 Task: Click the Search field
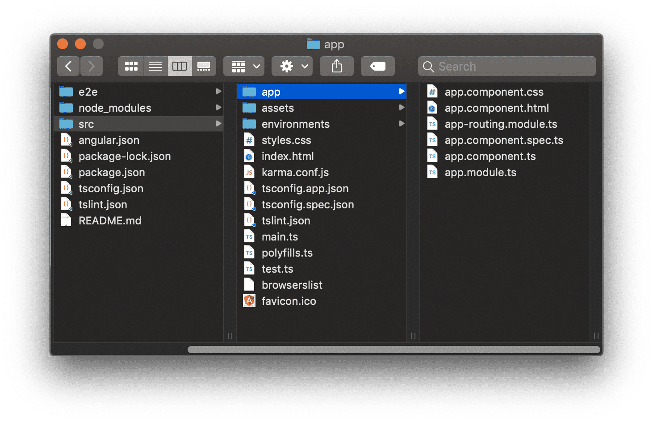pos(506,67)
